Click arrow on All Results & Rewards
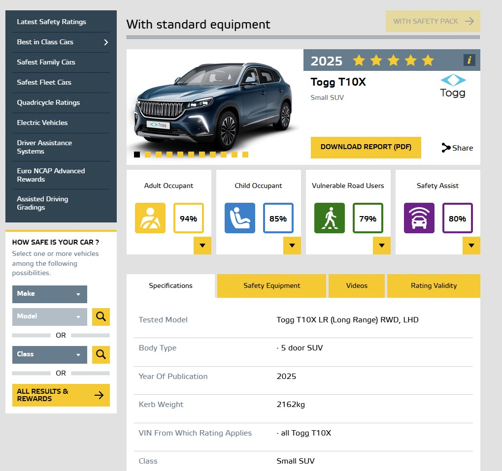 pos(99,395)
